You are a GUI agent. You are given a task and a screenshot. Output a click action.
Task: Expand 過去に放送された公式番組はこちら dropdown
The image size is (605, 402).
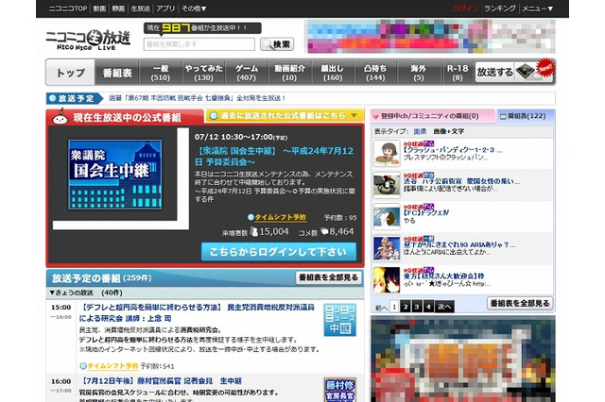tap(285, 115)
